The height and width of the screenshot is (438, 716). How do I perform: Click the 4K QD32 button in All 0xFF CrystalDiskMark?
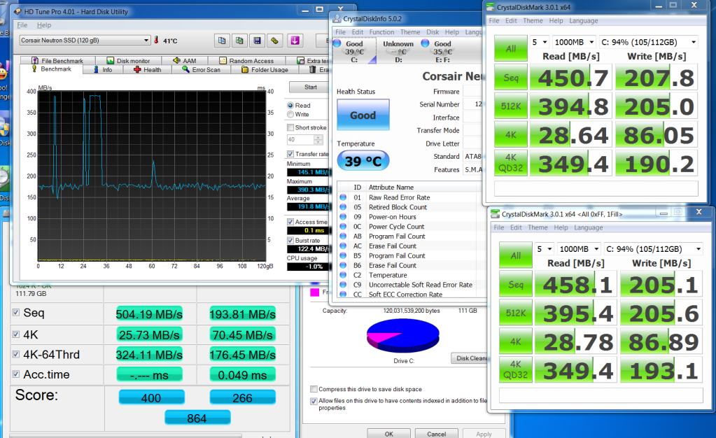click(516, 369)
